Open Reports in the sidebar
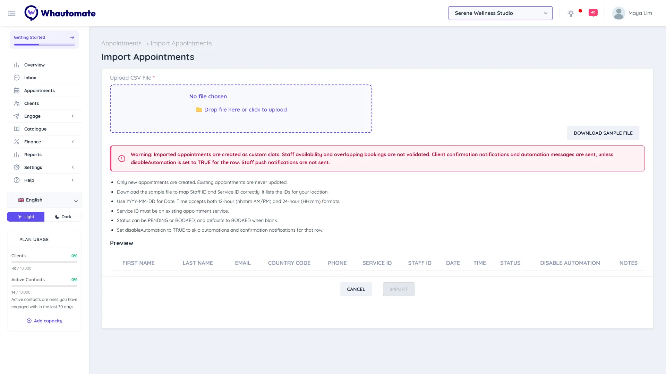This screenshot has height=374, width=666. pyautogui.click(x=44, y=155)
